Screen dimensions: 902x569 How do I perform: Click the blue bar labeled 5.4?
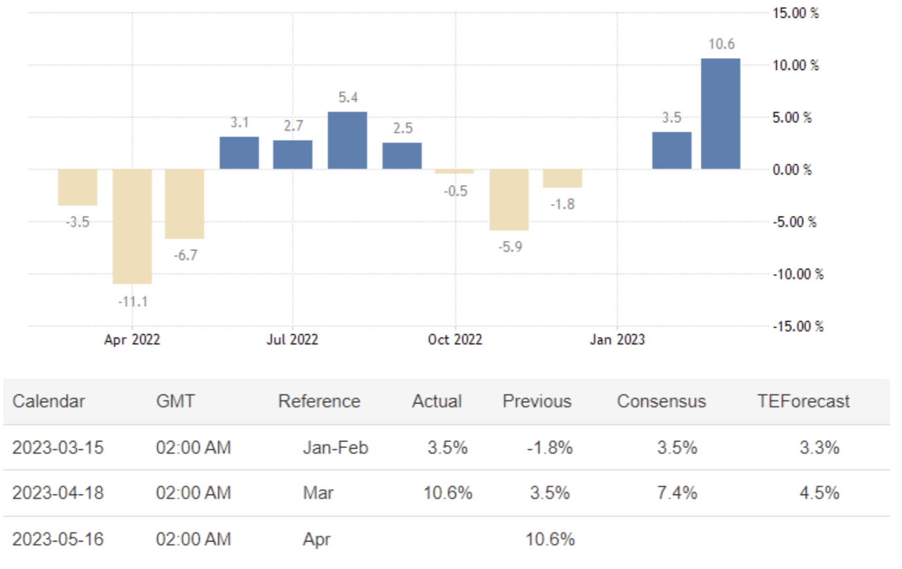348,141
